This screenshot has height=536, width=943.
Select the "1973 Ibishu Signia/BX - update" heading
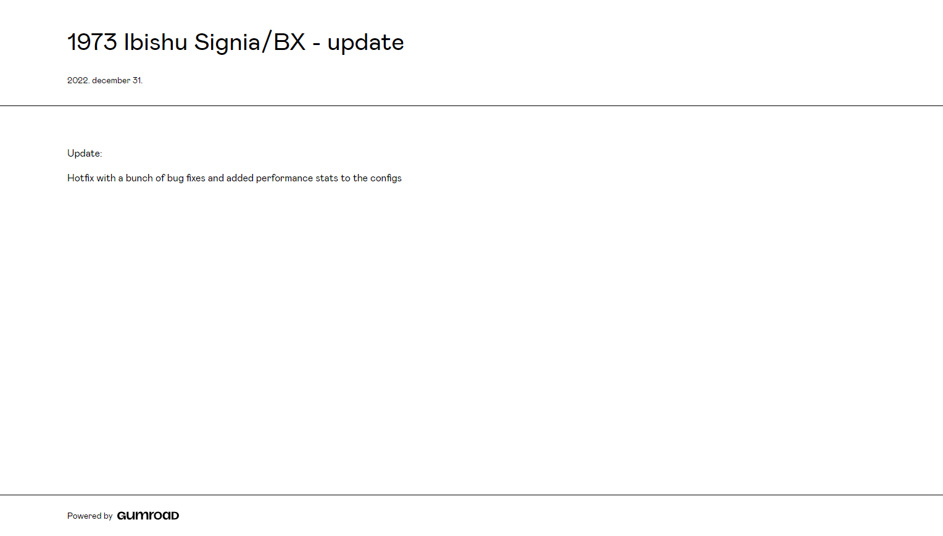click(x=236, y=43)
